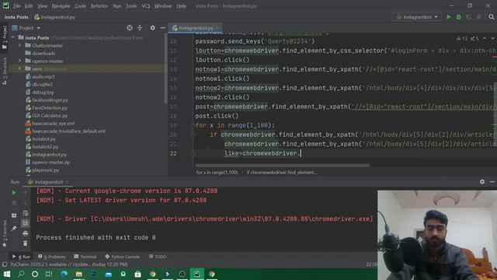The image size is (497, 280).
Task: Jump to next highlighted error arrow
Action: [492, 38]
